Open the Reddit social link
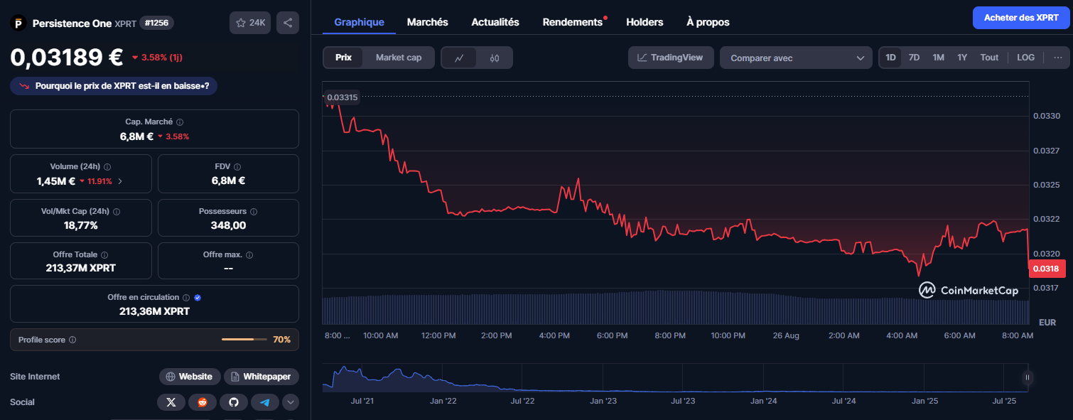 click(x=203, y=402)
